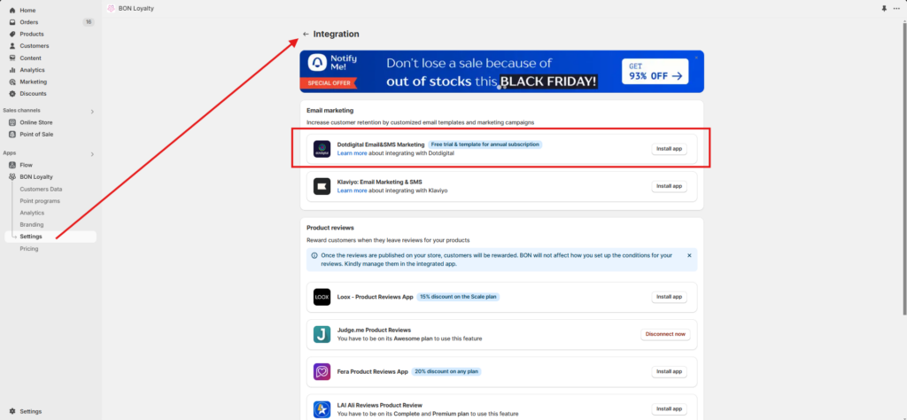The image size is (907, 420).
Task: Go back using the Integration arrow
Action: tap(306, 35)
